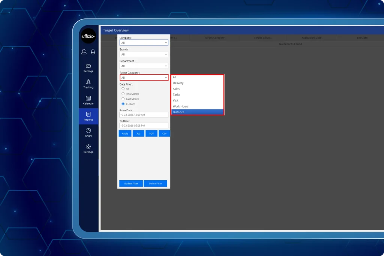Expand the Department dropdown

click(144, 66)
